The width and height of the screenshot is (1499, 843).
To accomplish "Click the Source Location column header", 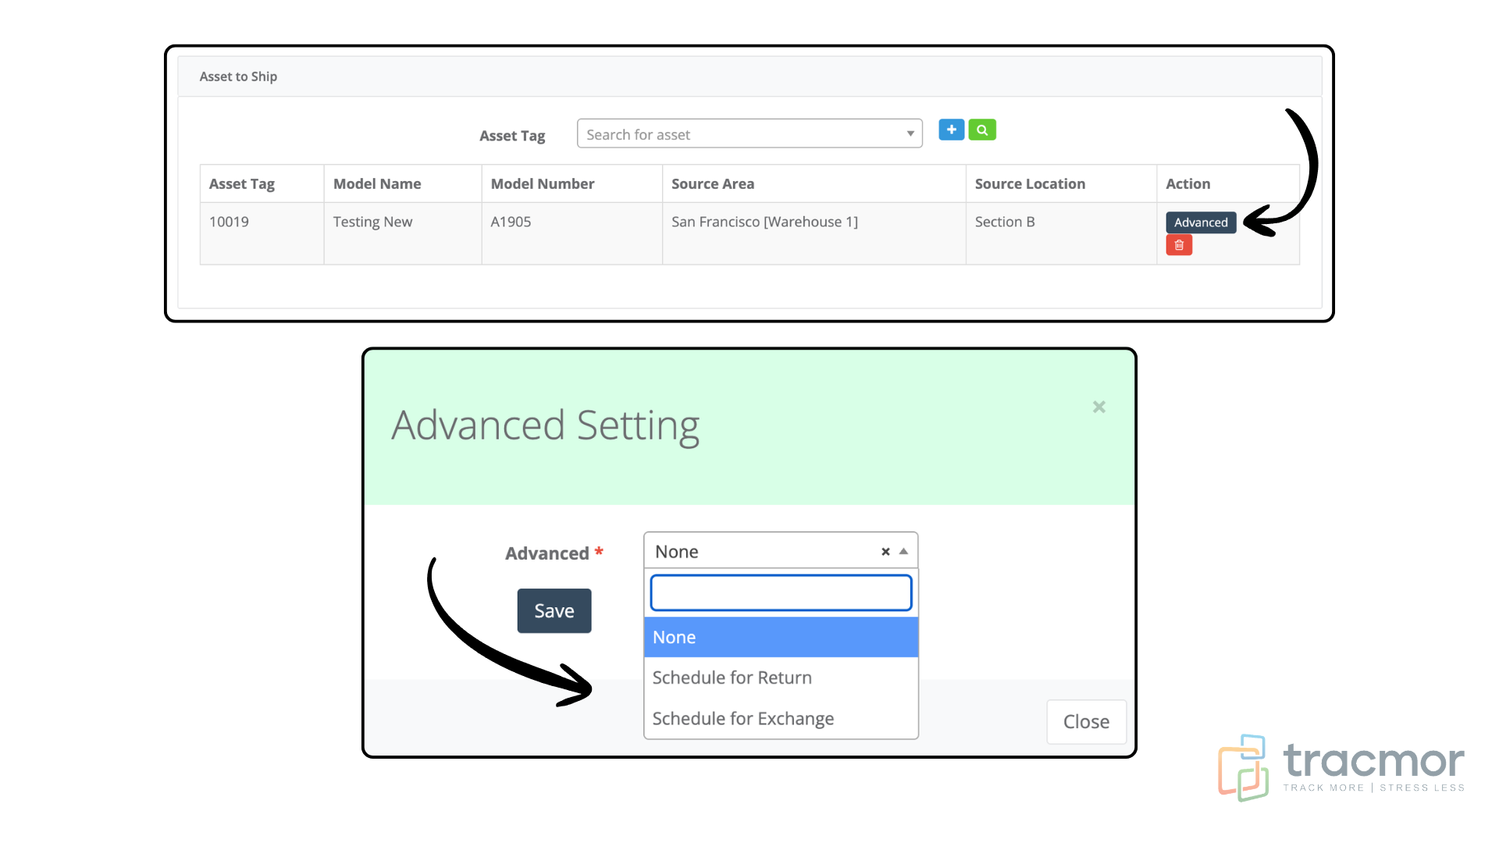I will (x=1061, y=184).
